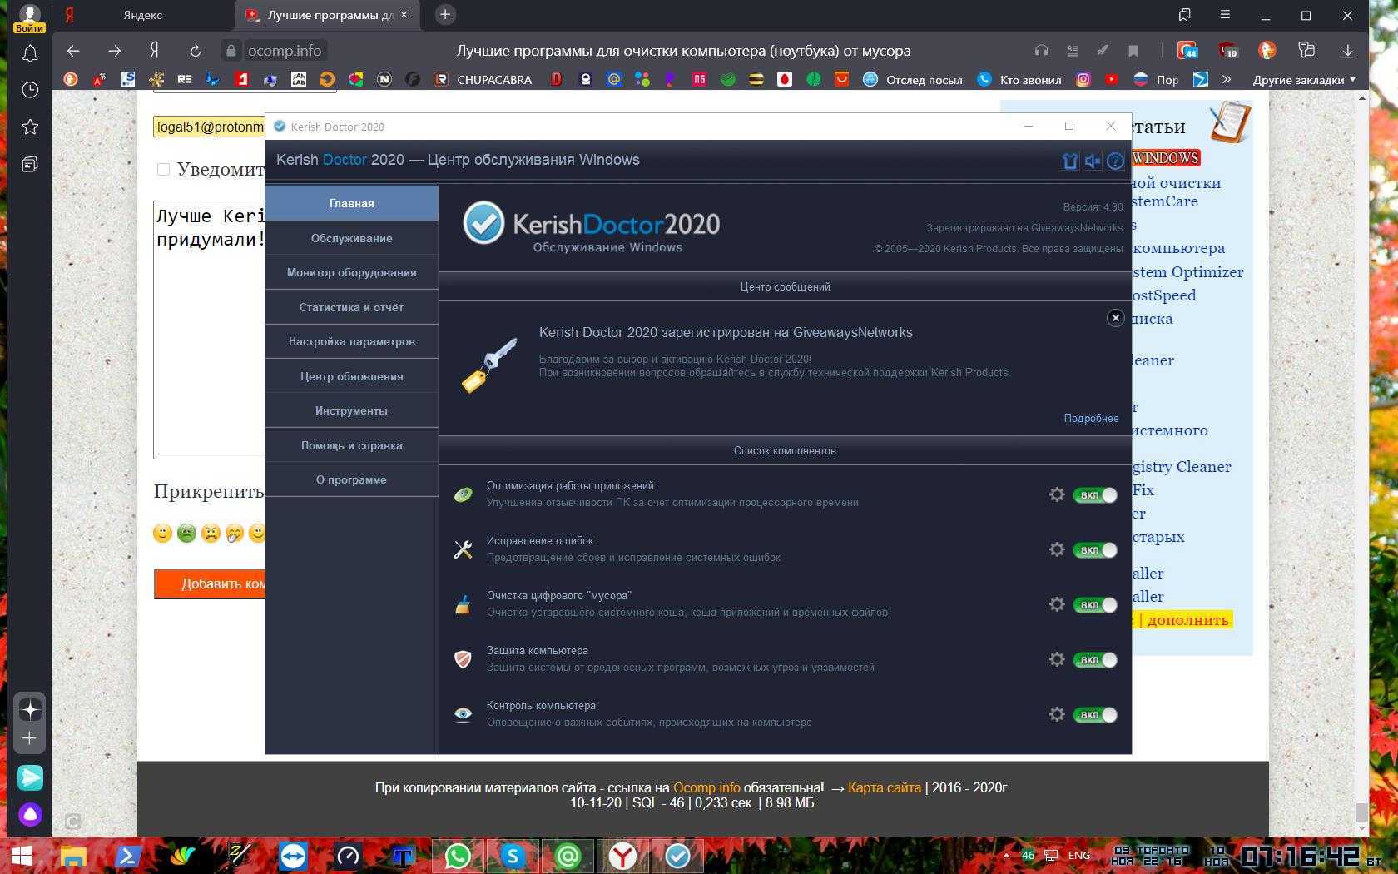Click the ocomp.info address field
The height and width of the screenshot is (874, 1398).
(x=285, y=51)
